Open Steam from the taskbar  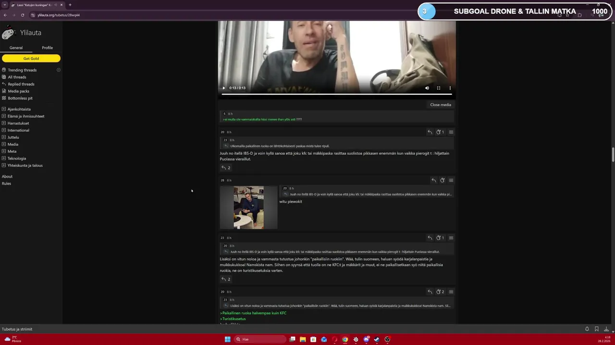[x=377, y=339]
